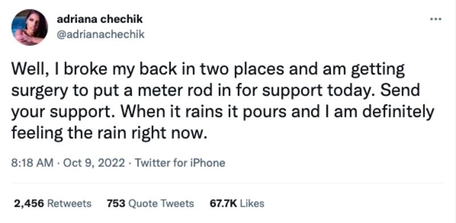The width and height of the screenshot is (456, 223).
Task: Click tweet line starting 'Well, I broke'
Action: coord(208,71)
